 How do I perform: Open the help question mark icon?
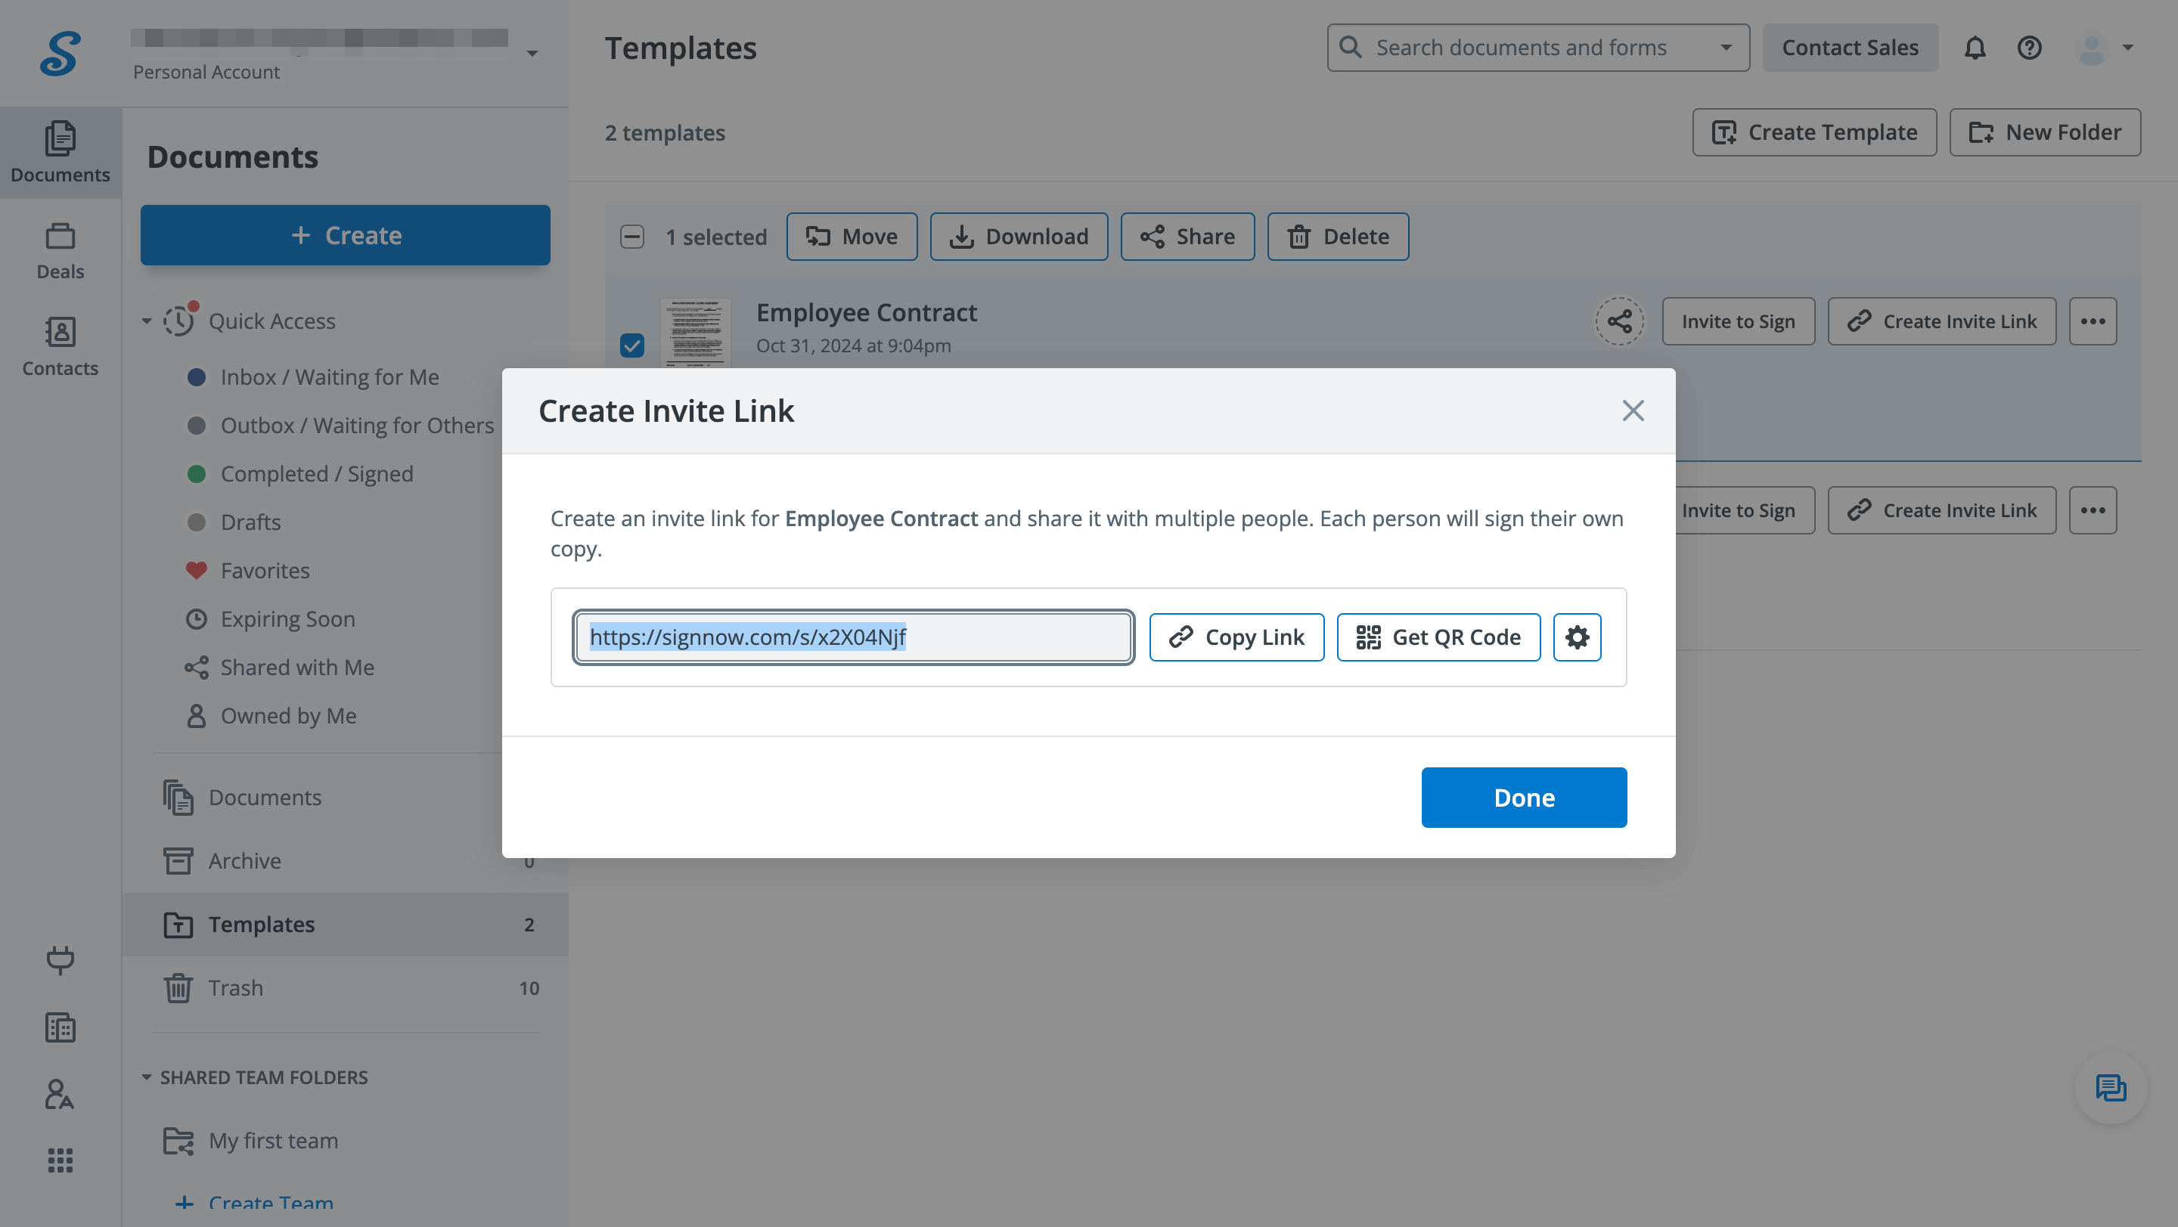click(2029, 48)
